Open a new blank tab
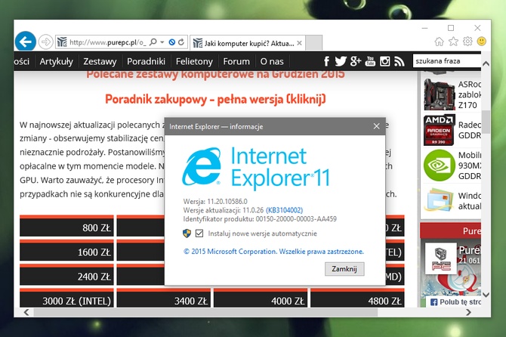This screenshot has width=506, height=337. (x=313, y=43)
